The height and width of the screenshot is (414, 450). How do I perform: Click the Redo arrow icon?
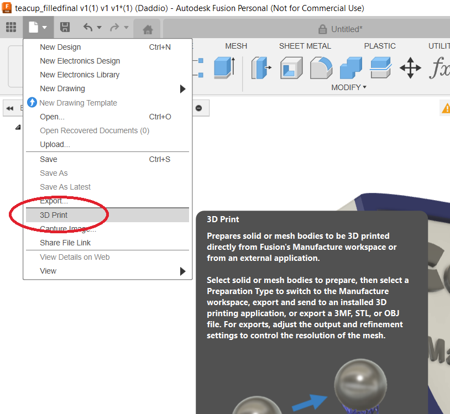click(x=114, y=28)
